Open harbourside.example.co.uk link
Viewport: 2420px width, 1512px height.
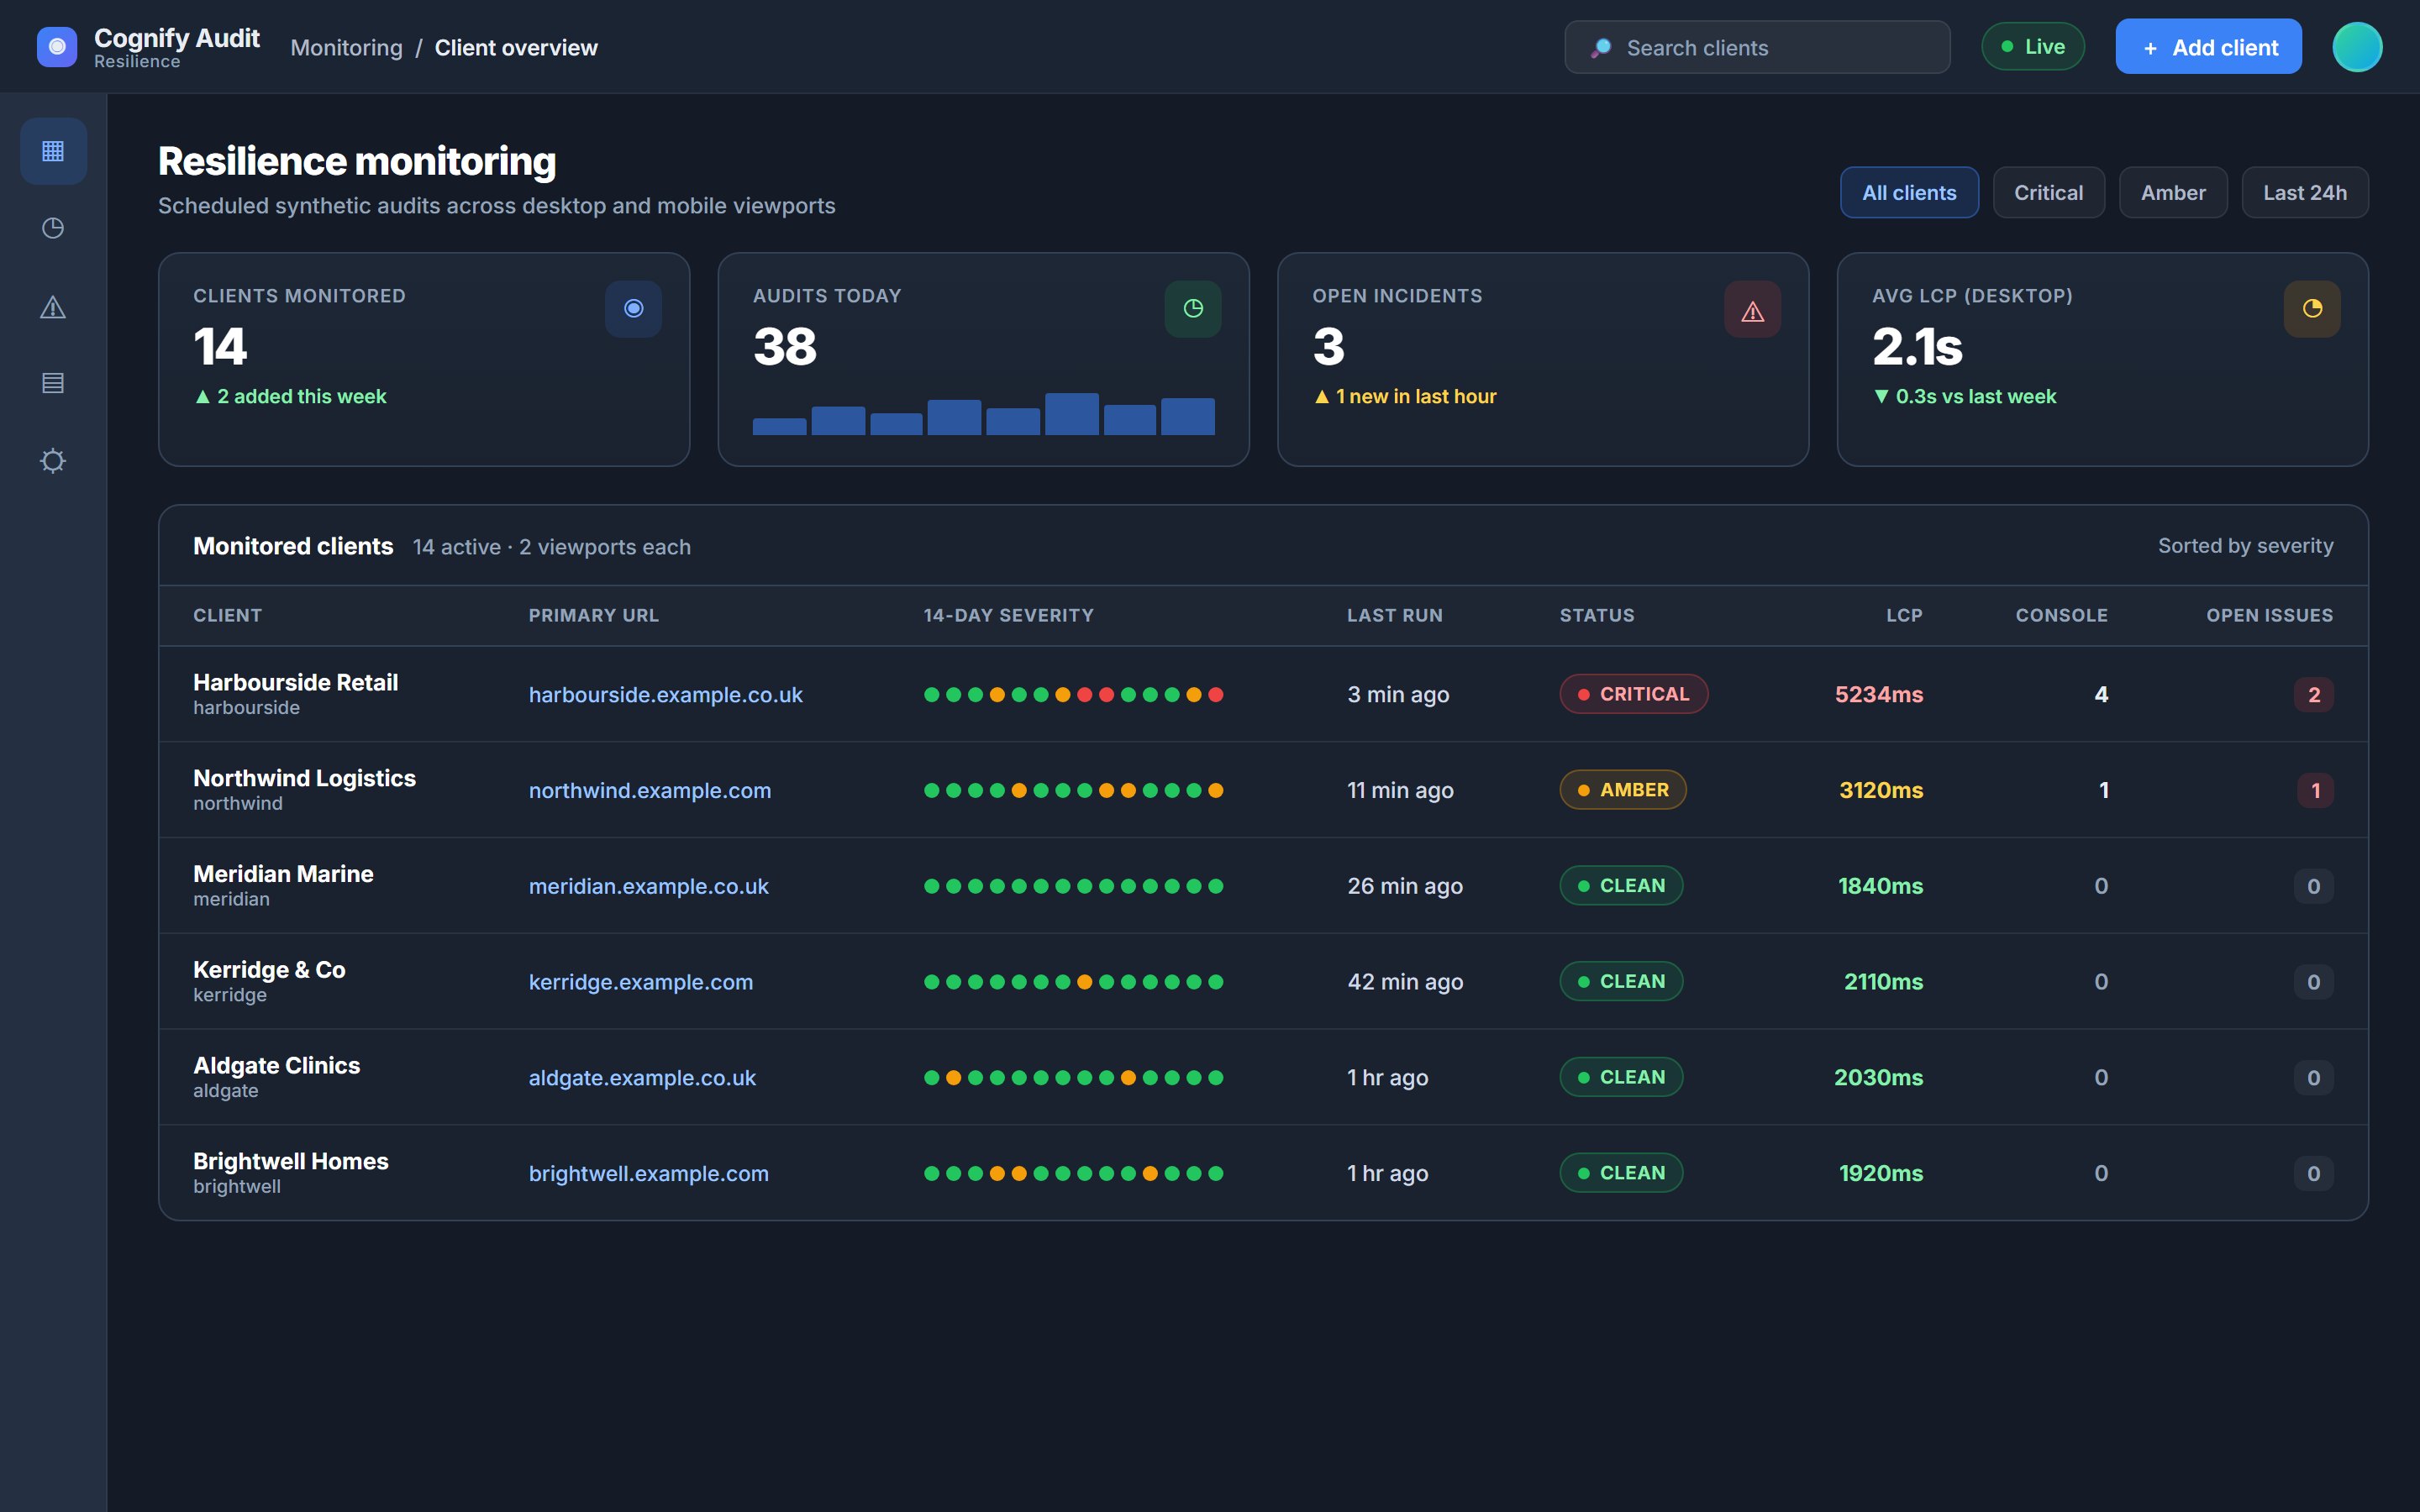tap(665, 694)
